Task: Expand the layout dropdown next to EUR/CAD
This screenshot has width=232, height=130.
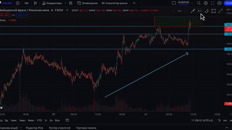Action: (x=192, y=3)
